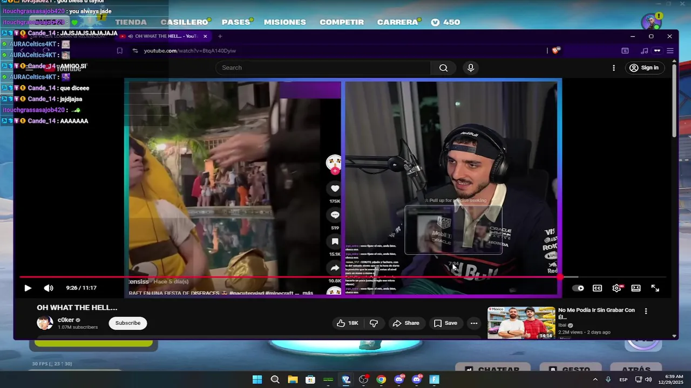Play the YouTube video
Viewport: 691px width, 388px height.
point(28,288)
